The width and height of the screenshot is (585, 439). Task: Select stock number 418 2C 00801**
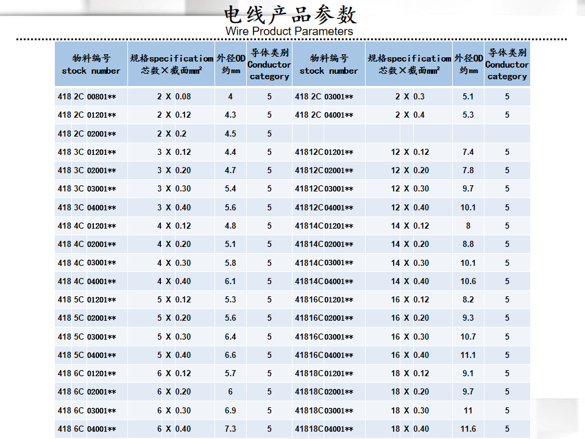point(87,97)
